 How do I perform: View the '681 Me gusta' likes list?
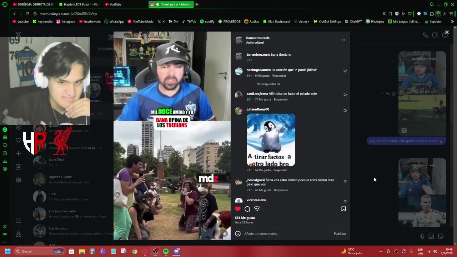click(245, 218)
